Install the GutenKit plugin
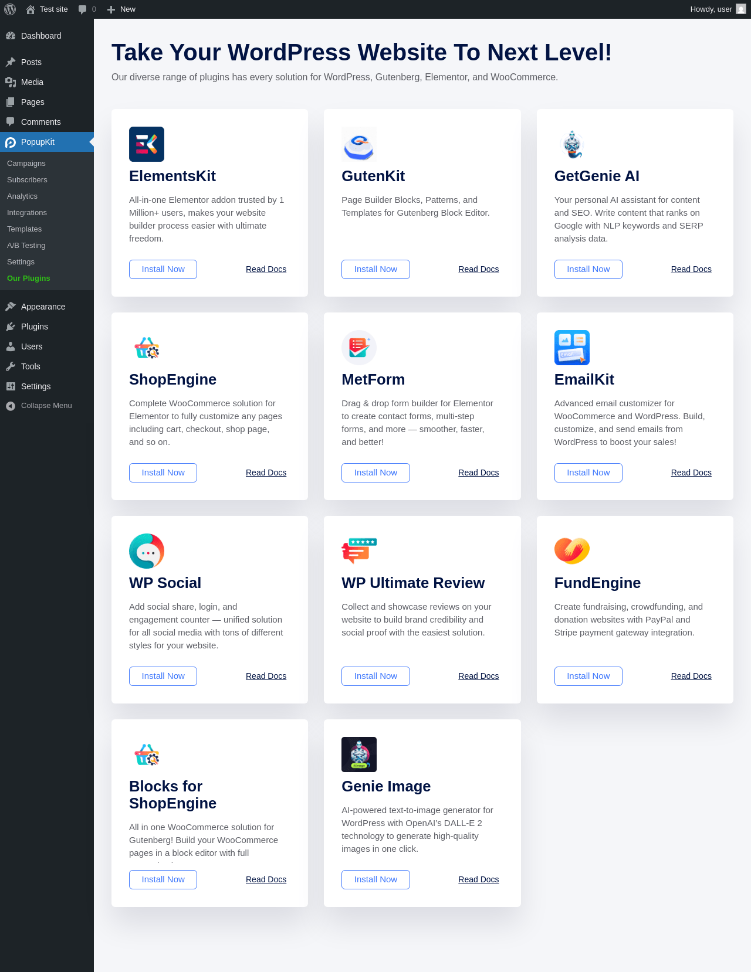 [375, 269]
